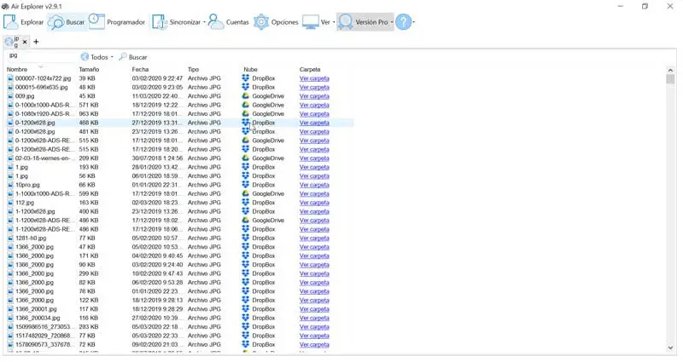
Task: Click the search tab globe icon
Action: (x=9, y=42)
